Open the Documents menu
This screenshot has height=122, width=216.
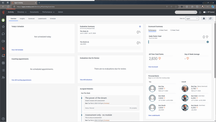pyautogui.click(x=34, y=12)
